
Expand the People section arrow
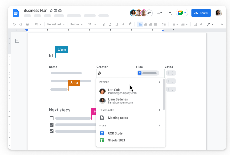159,82
